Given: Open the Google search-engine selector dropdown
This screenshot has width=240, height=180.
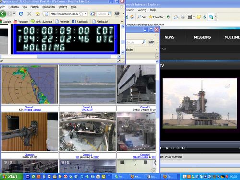Looking at the screenshot, I should point(93,14).
